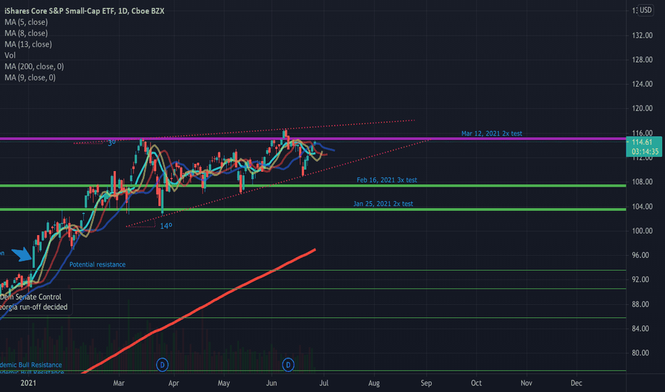Select the MA (9, close, 0) legend
Viewport: 665px width, 392px height.
(x=30, y=78)
